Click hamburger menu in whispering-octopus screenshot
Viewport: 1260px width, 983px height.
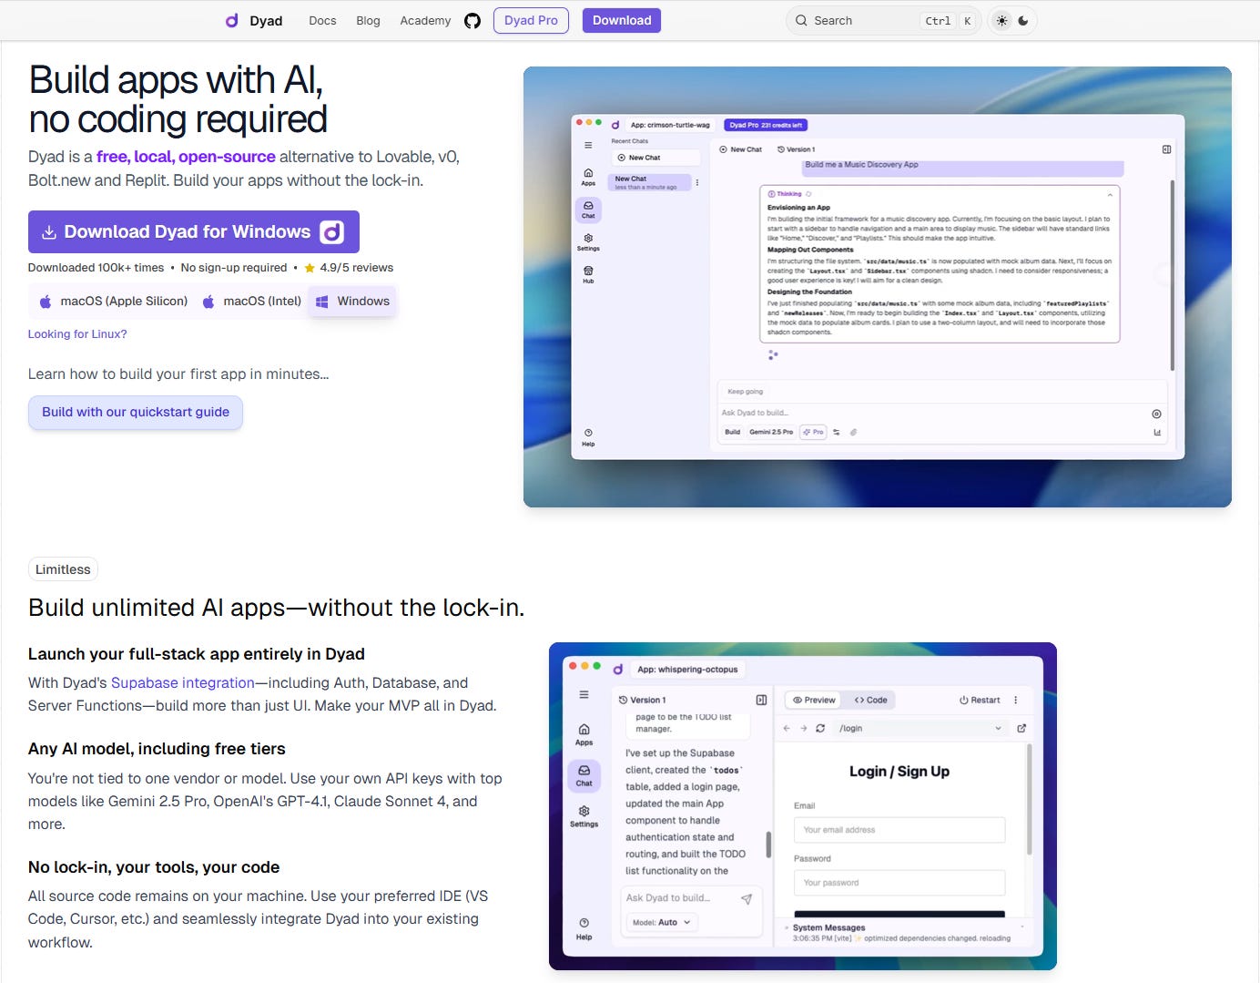[x=584, y=694]
